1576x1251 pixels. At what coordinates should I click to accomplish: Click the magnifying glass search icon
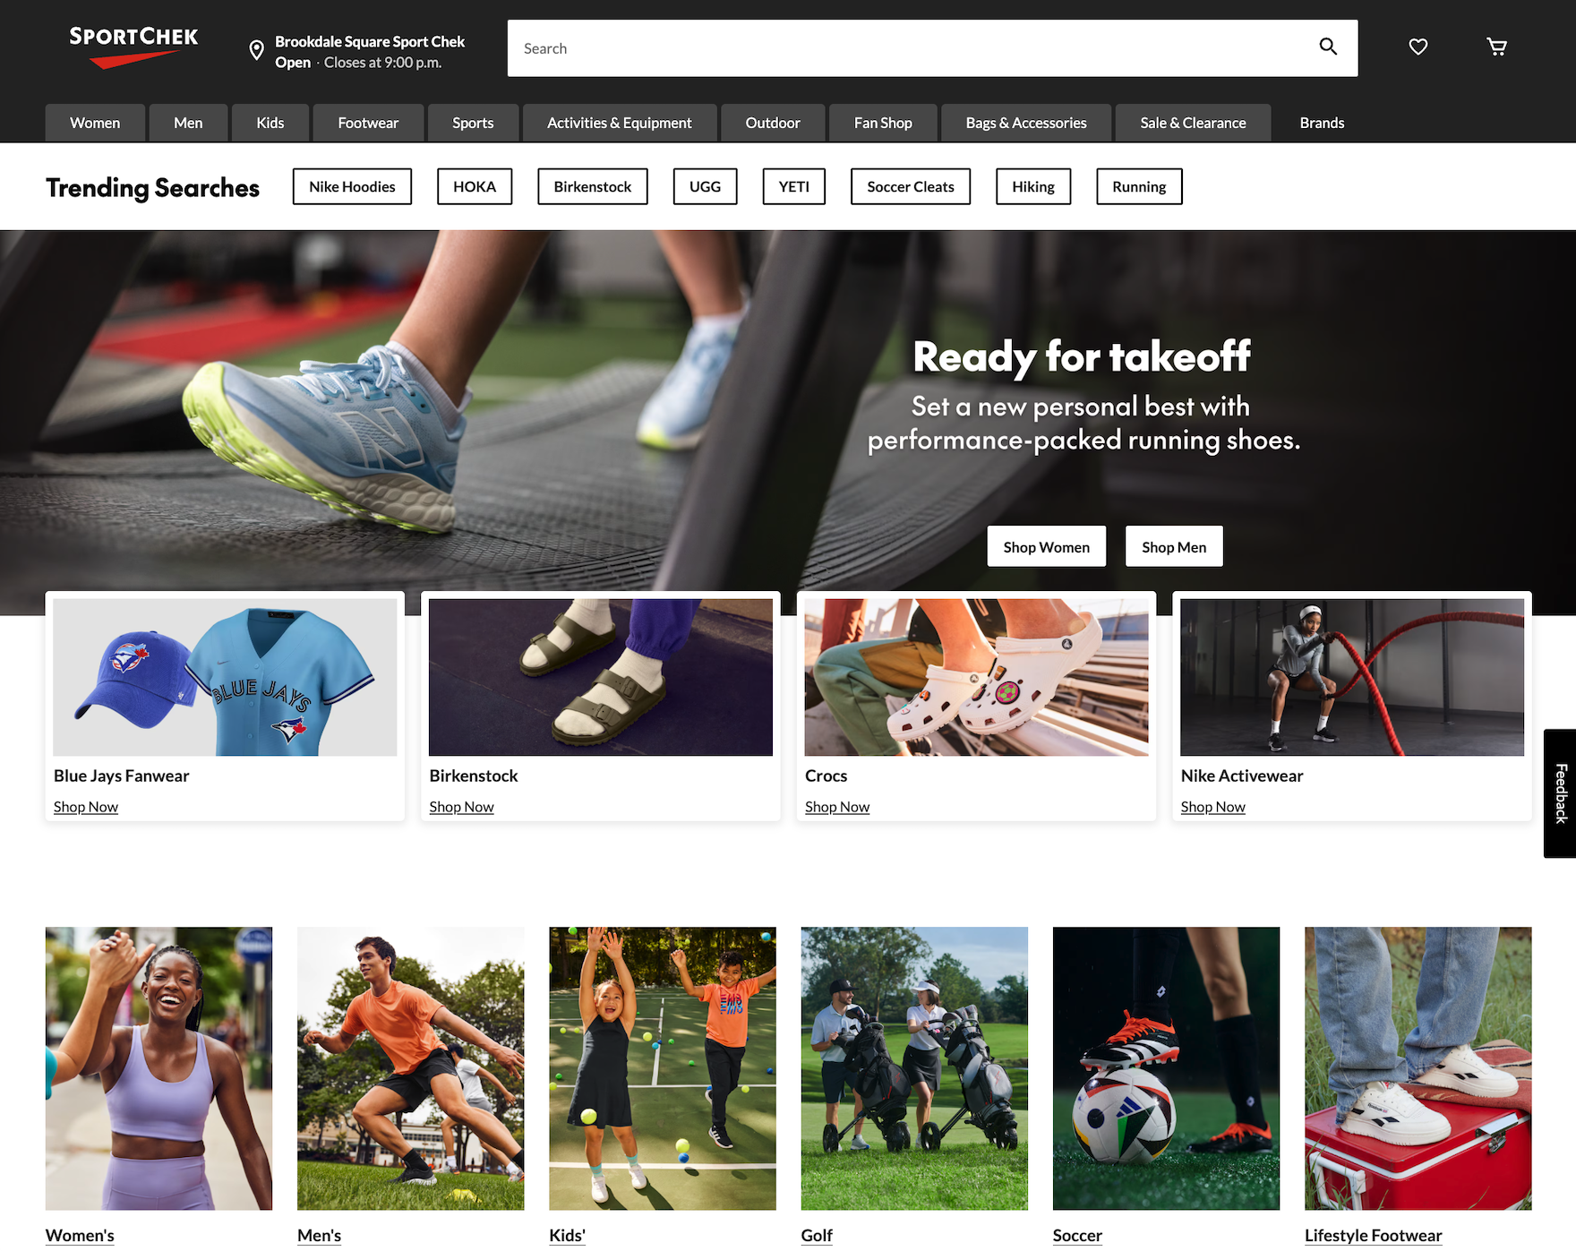1328,47
